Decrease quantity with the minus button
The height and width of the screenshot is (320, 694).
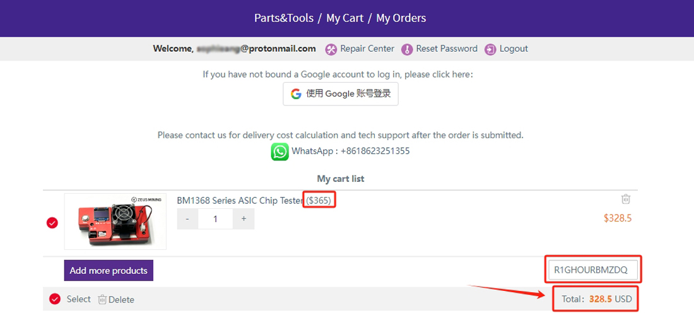pos(187,219)
